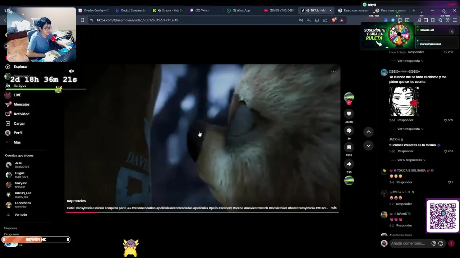Open the Empresa footer link

point(10,228)
